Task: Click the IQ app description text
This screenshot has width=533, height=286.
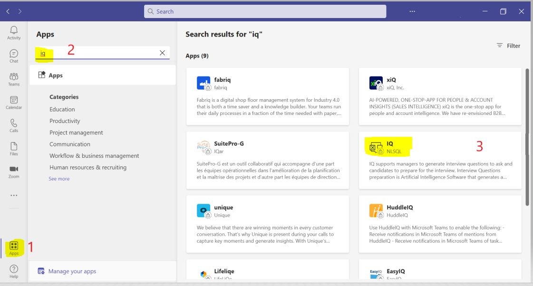Action: (x=441, y=170)
